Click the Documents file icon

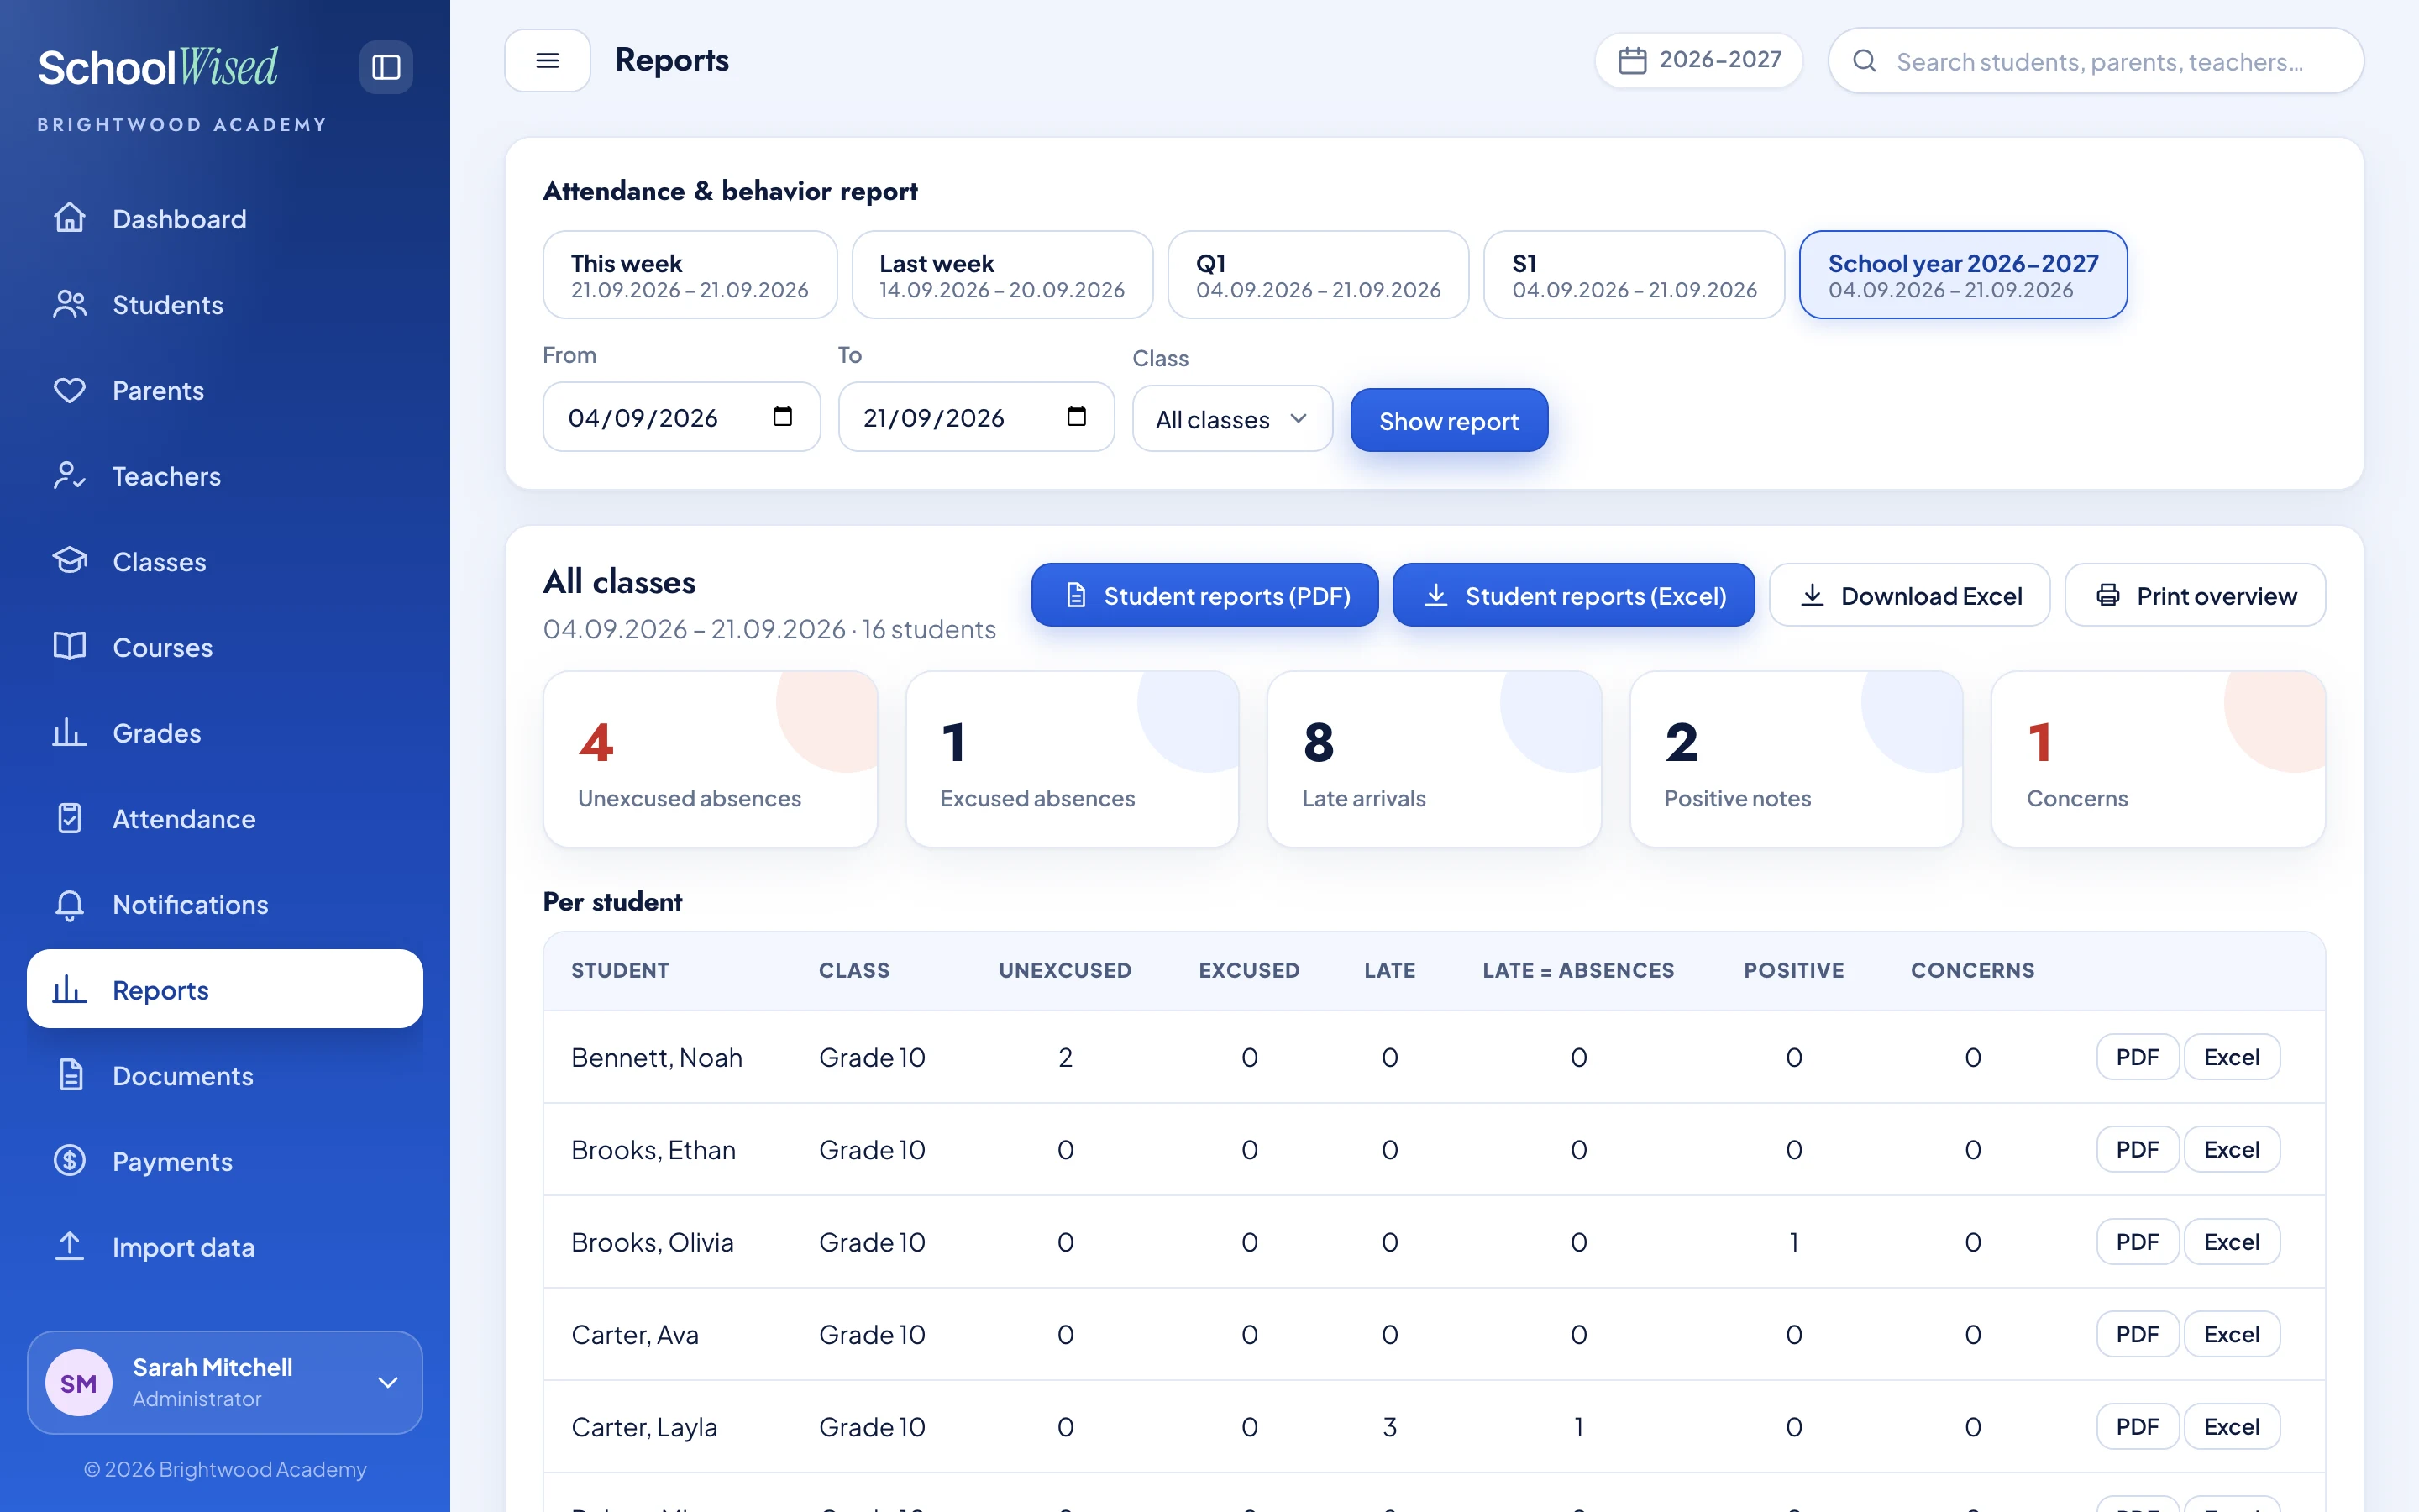69,1075
